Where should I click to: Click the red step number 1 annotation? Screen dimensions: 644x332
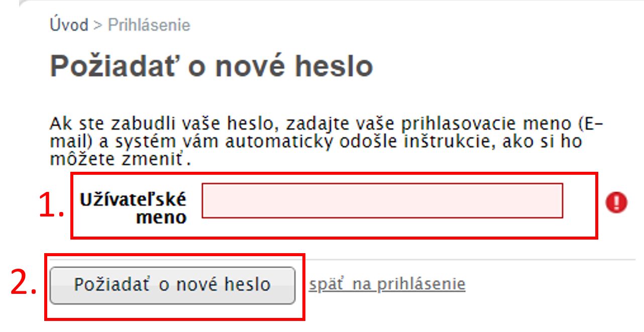tap(52, 205)
